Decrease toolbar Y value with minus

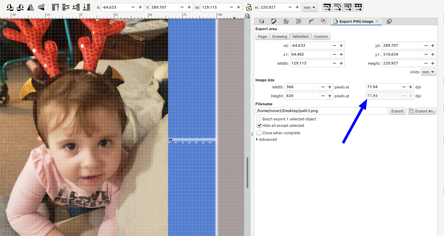(x=182, y=7)
